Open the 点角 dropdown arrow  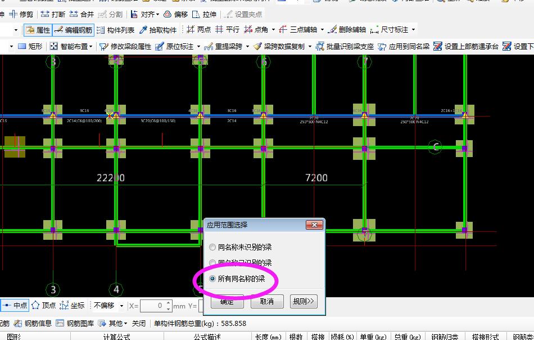coord(273,30)
